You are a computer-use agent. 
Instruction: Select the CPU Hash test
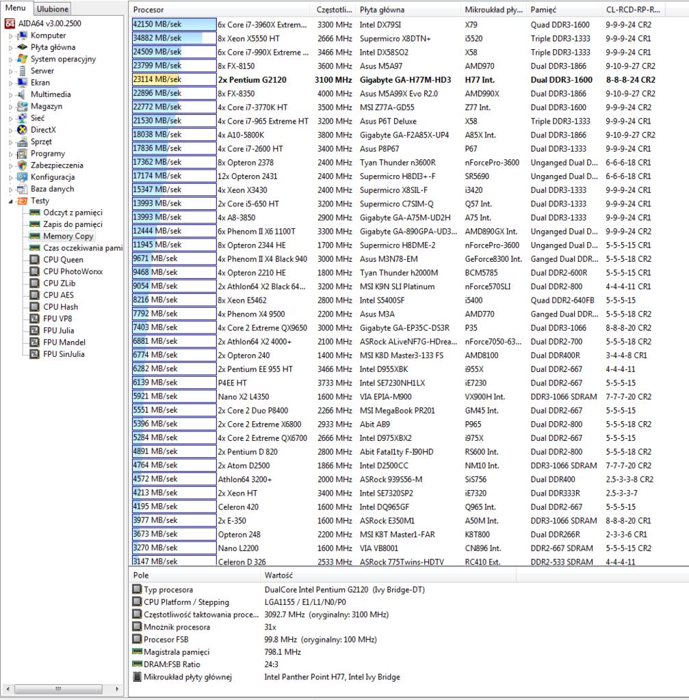(60, 307)
